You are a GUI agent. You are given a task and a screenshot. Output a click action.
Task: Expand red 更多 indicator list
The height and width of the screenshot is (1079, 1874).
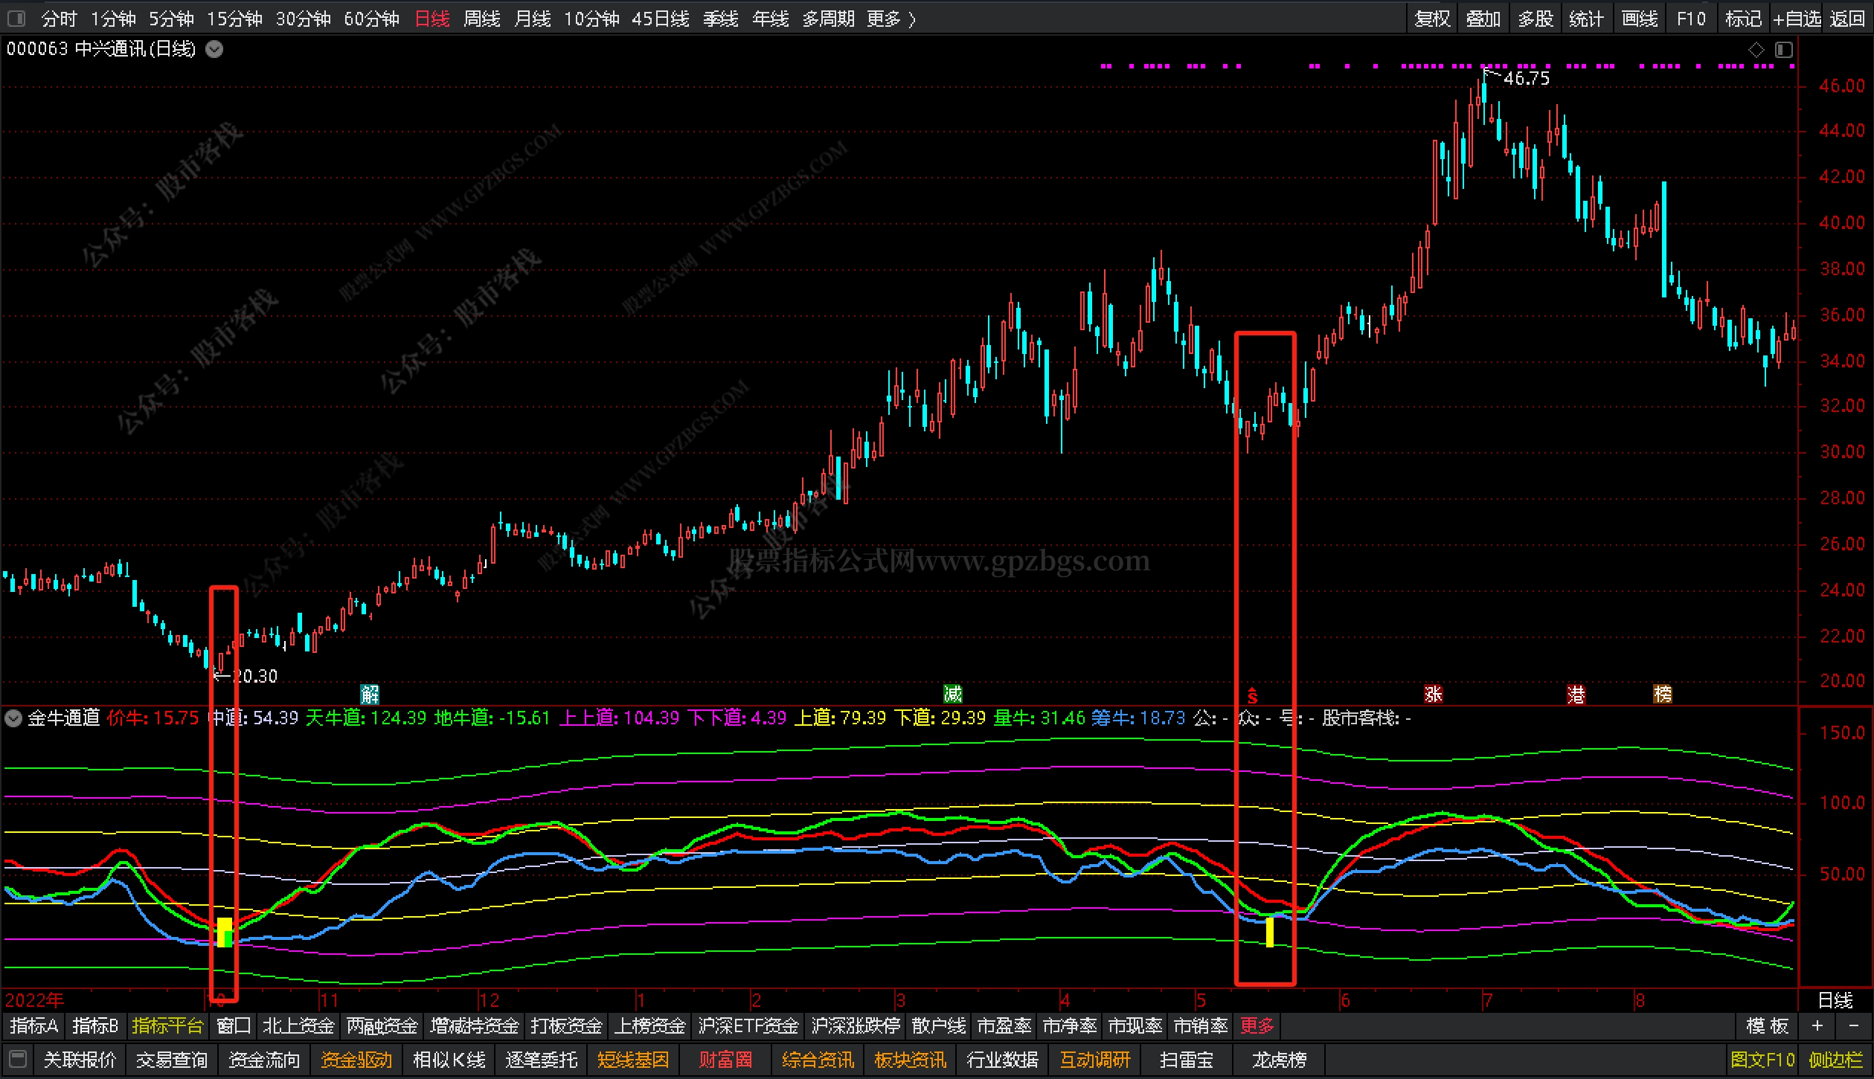coord(1257,1026)
